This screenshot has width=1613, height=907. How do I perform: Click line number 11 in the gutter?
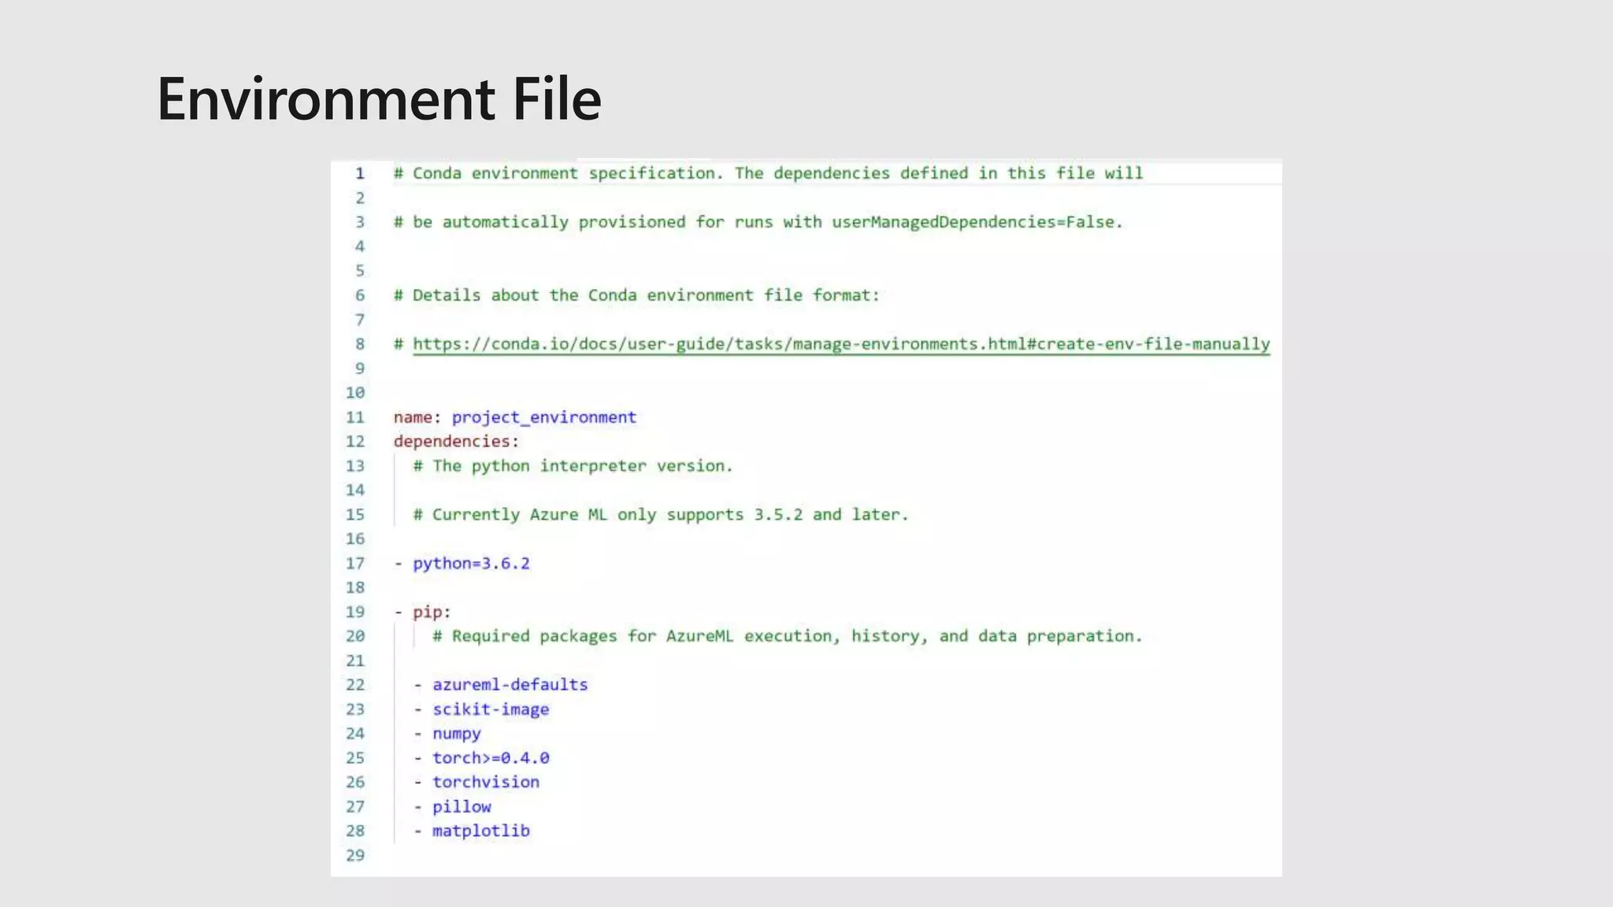(355, 417)
